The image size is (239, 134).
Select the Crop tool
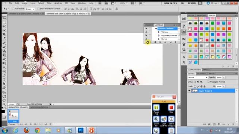click(4, 34)
